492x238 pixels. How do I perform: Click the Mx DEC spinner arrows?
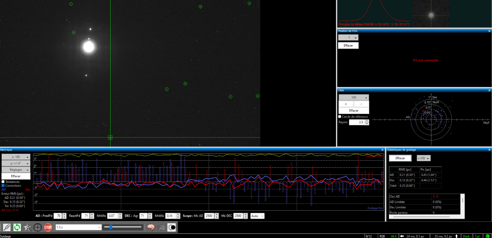click(246, 216)
